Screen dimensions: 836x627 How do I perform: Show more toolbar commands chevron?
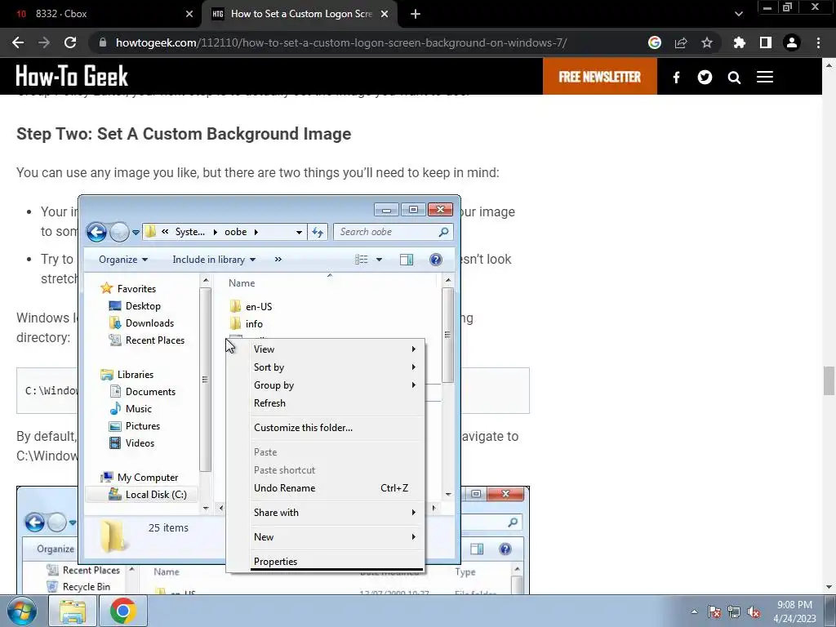click(x=278, y=260)
